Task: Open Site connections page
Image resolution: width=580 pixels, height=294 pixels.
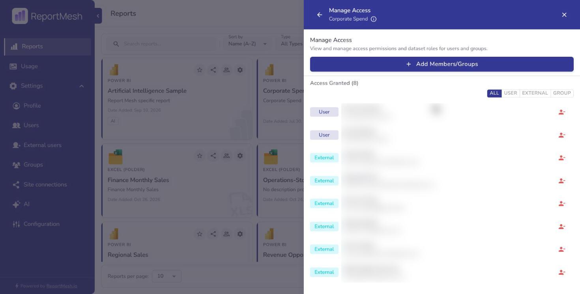Action: pyautogui.click(x=48, y=184)
